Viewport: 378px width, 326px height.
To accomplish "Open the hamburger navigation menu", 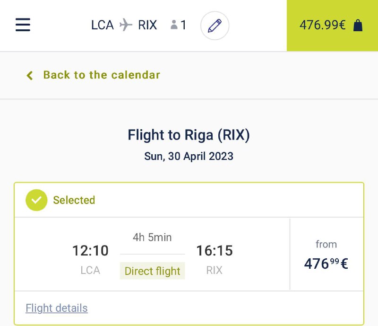I will (23, 25).
